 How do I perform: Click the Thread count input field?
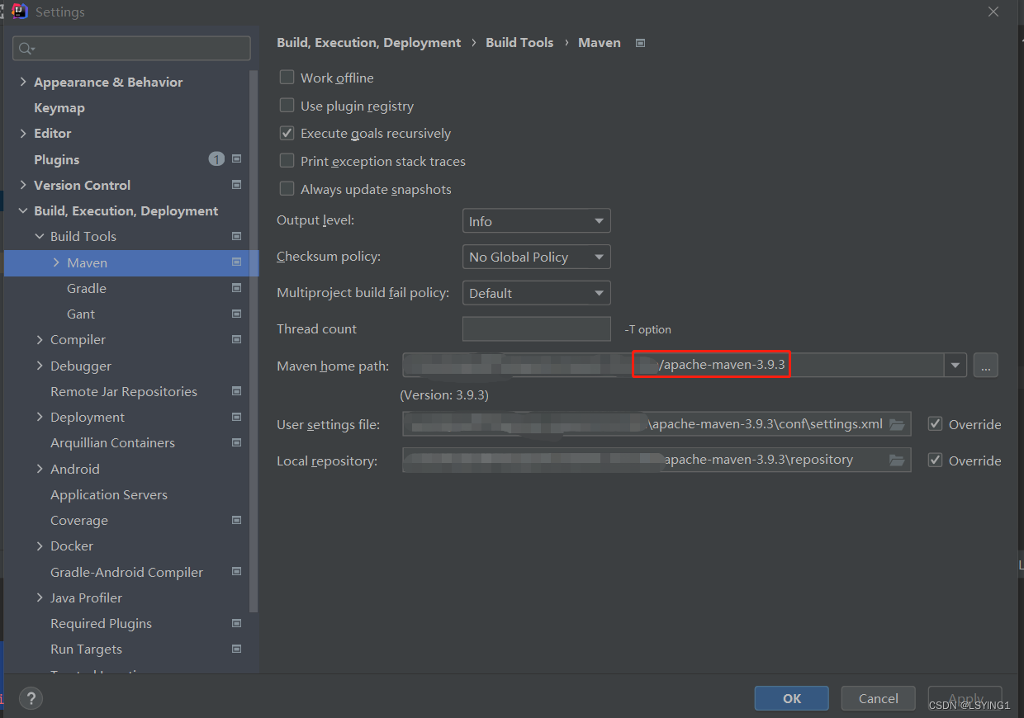point(536,328)
